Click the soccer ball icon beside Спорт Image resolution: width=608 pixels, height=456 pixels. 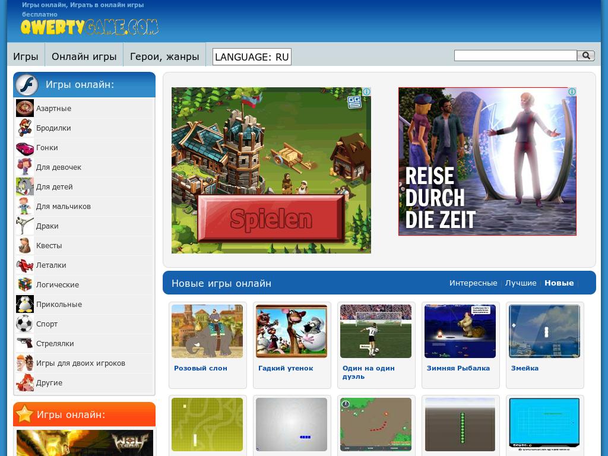(25, 324)
